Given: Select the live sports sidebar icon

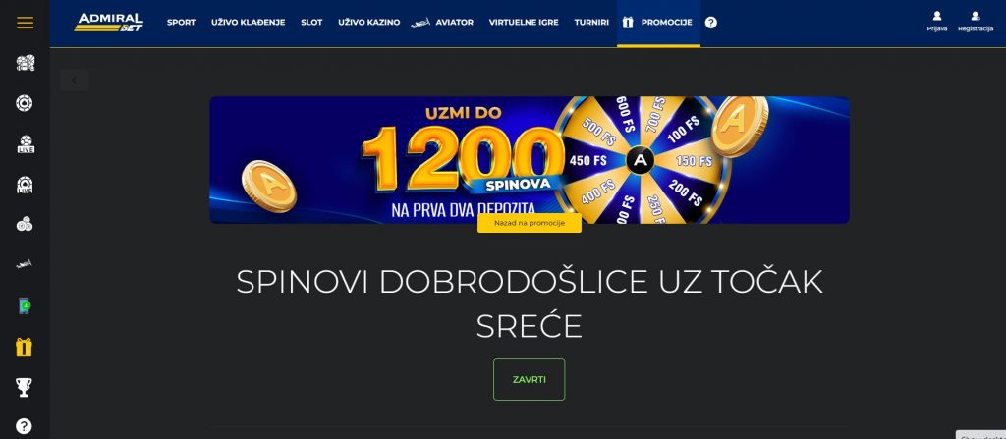Looking at the screenshot, I should (x=25, y=143).
